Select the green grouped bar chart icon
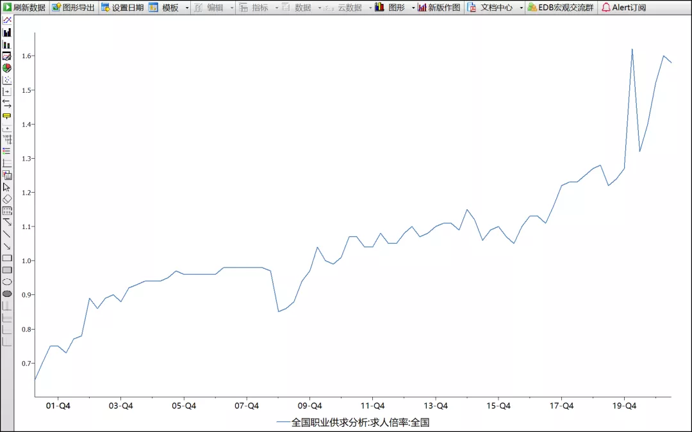 point(7,44)
